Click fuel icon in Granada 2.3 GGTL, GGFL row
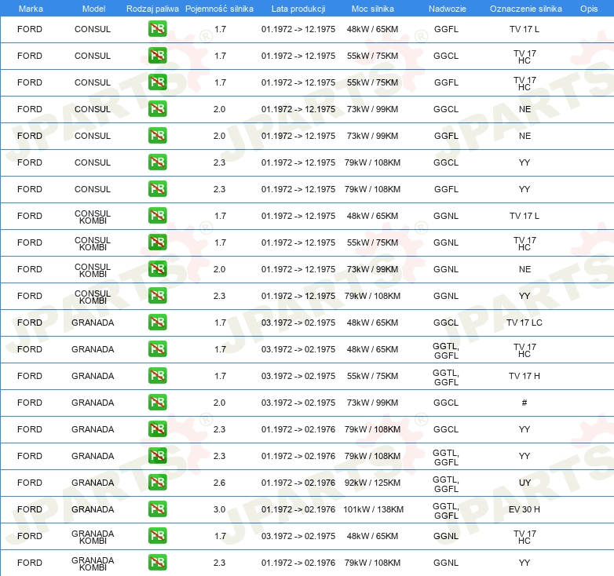The width and height of the screenshot is (614, 576). pos(157,456)
